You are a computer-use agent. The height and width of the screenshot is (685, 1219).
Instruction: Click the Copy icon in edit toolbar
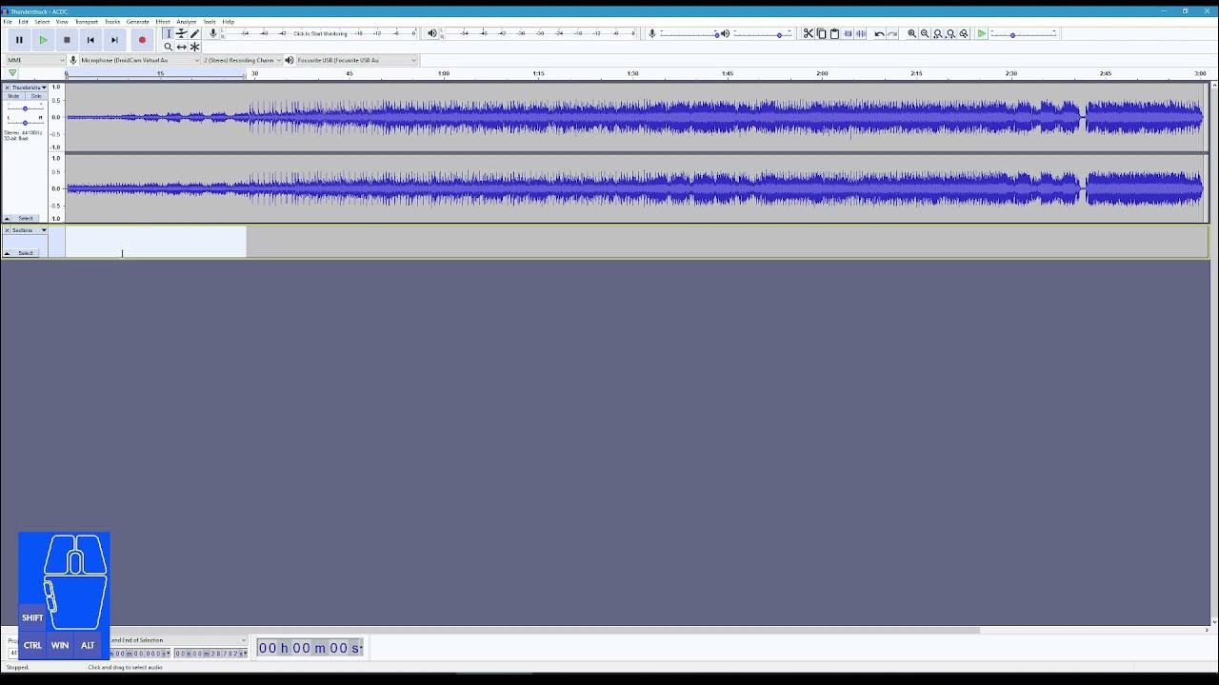point(822,33)
